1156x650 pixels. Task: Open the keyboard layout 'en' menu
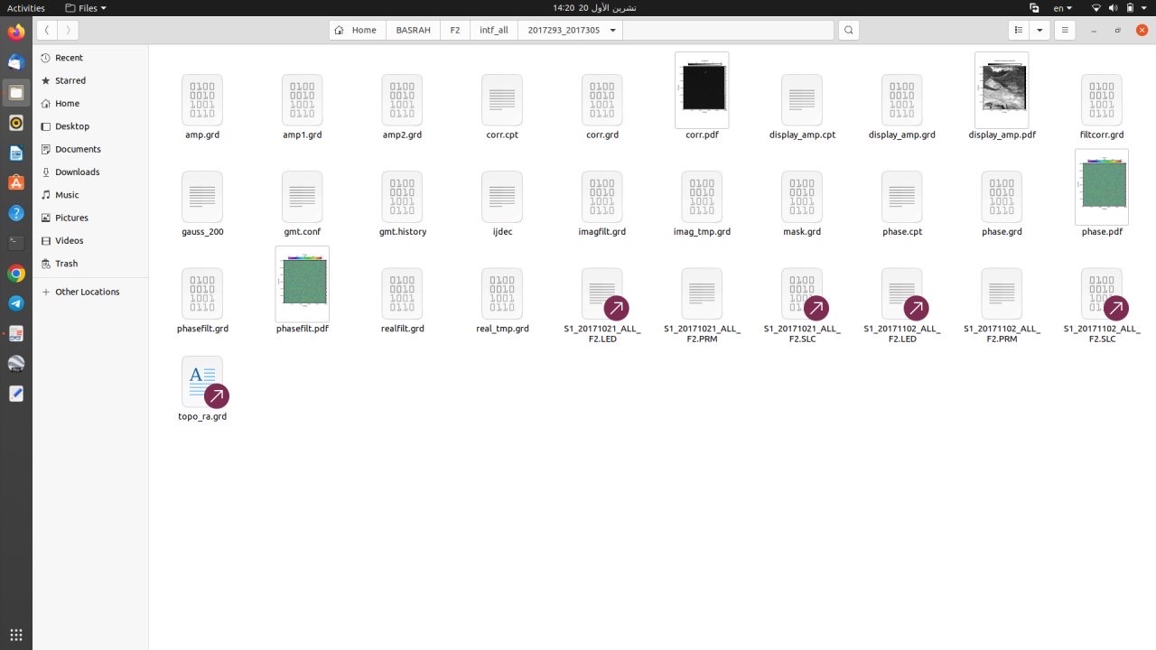click(1060, 7)
